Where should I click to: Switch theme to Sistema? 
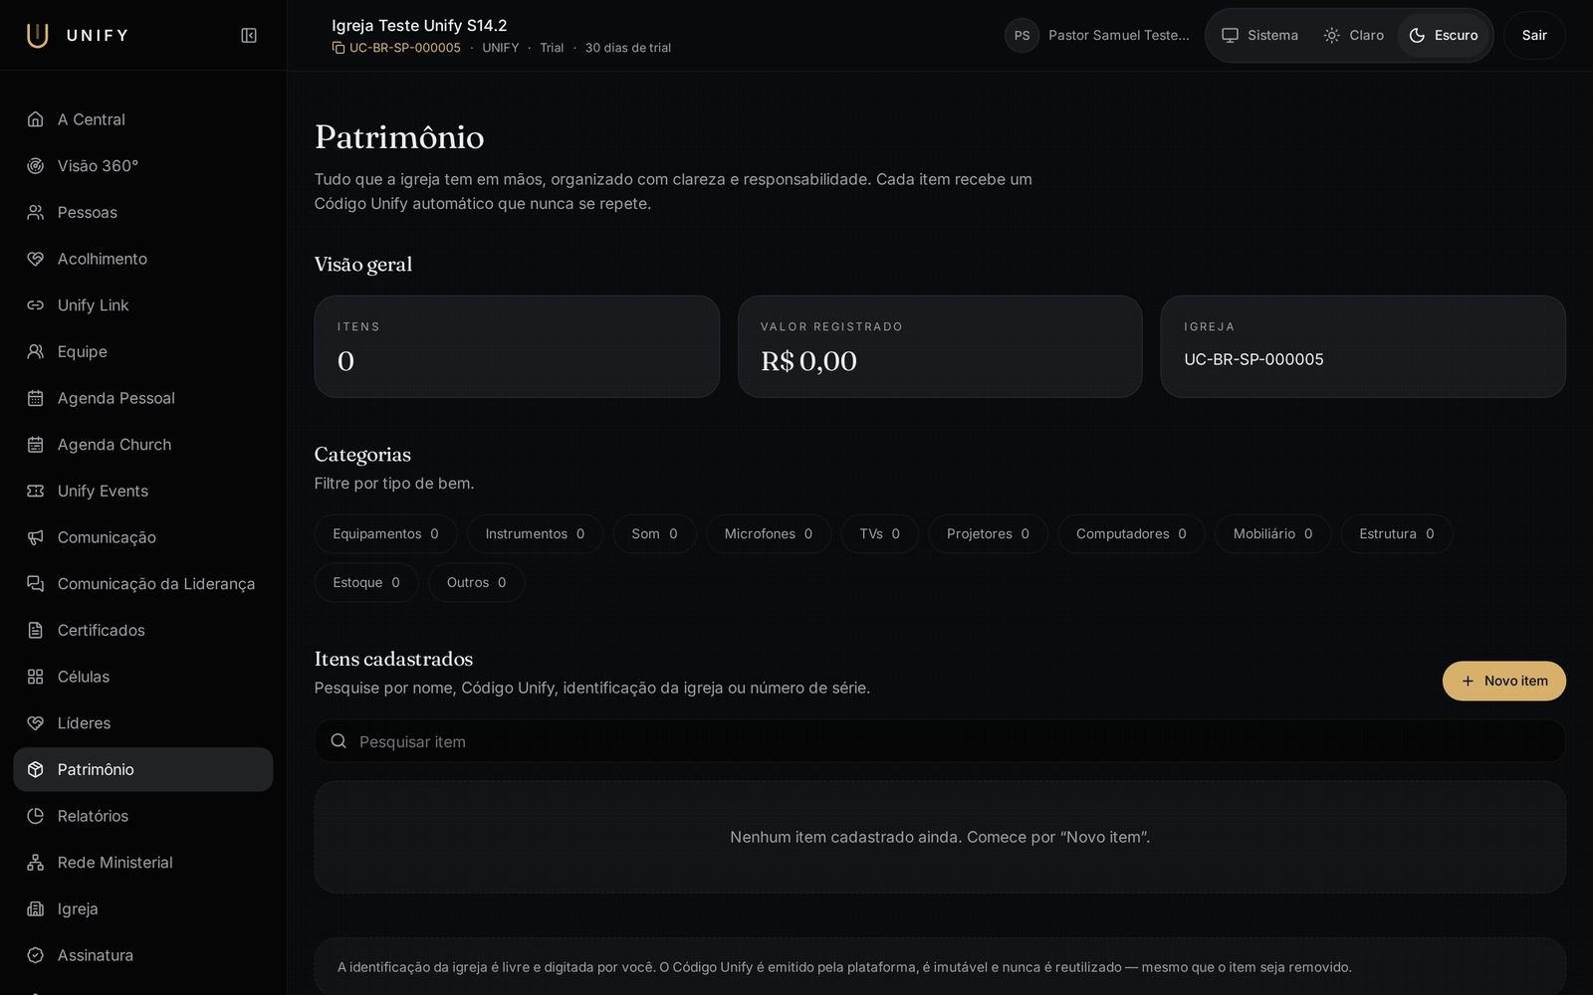(1259, 36)
